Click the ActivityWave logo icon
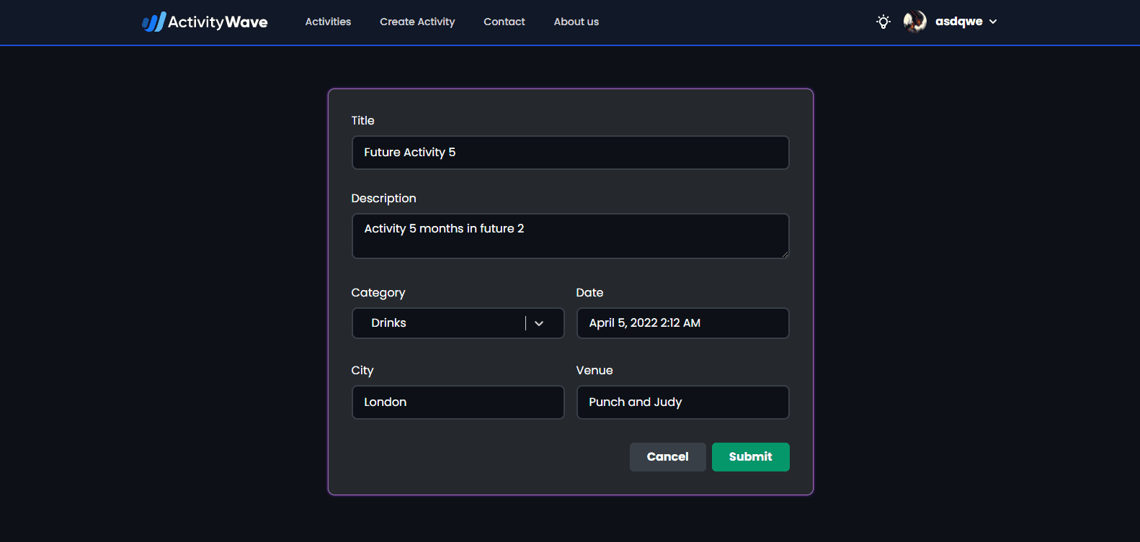1140x542 pixels. pos(153,22)
